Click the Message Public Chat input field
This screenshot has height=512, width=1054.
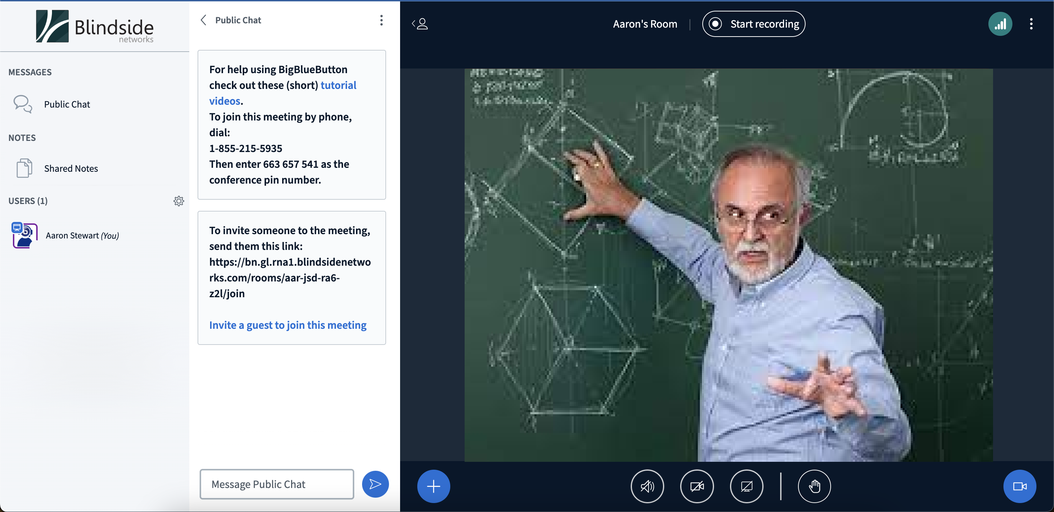[x=277, y=484]
